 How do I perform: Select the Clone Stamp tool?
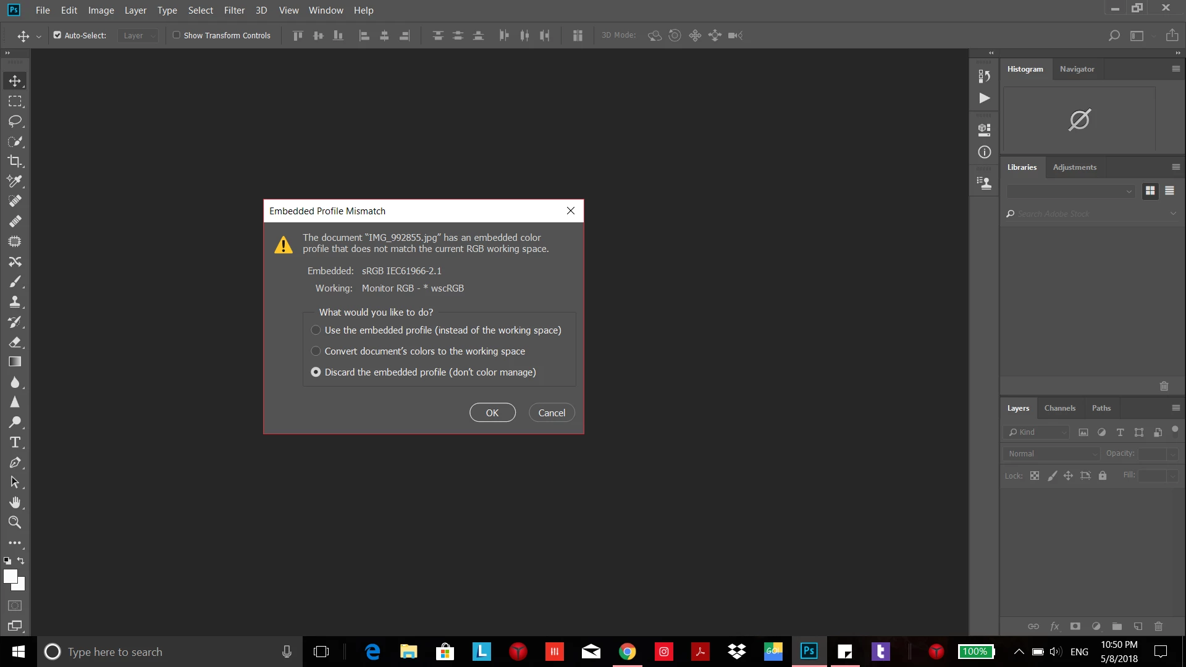(15, 302)
